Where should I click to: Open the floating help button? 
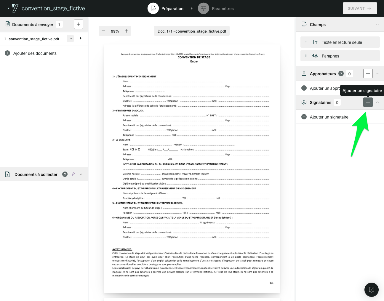point(372,290)
